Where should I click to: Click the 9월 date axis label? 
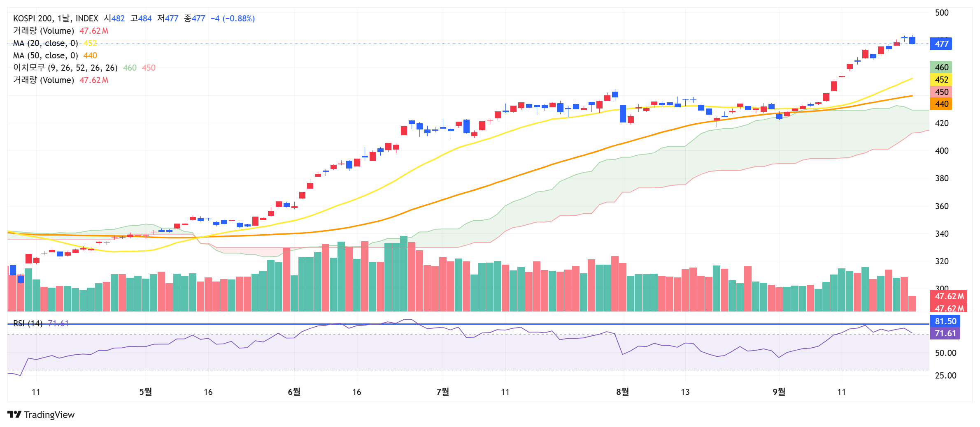(x=779, y=392)
